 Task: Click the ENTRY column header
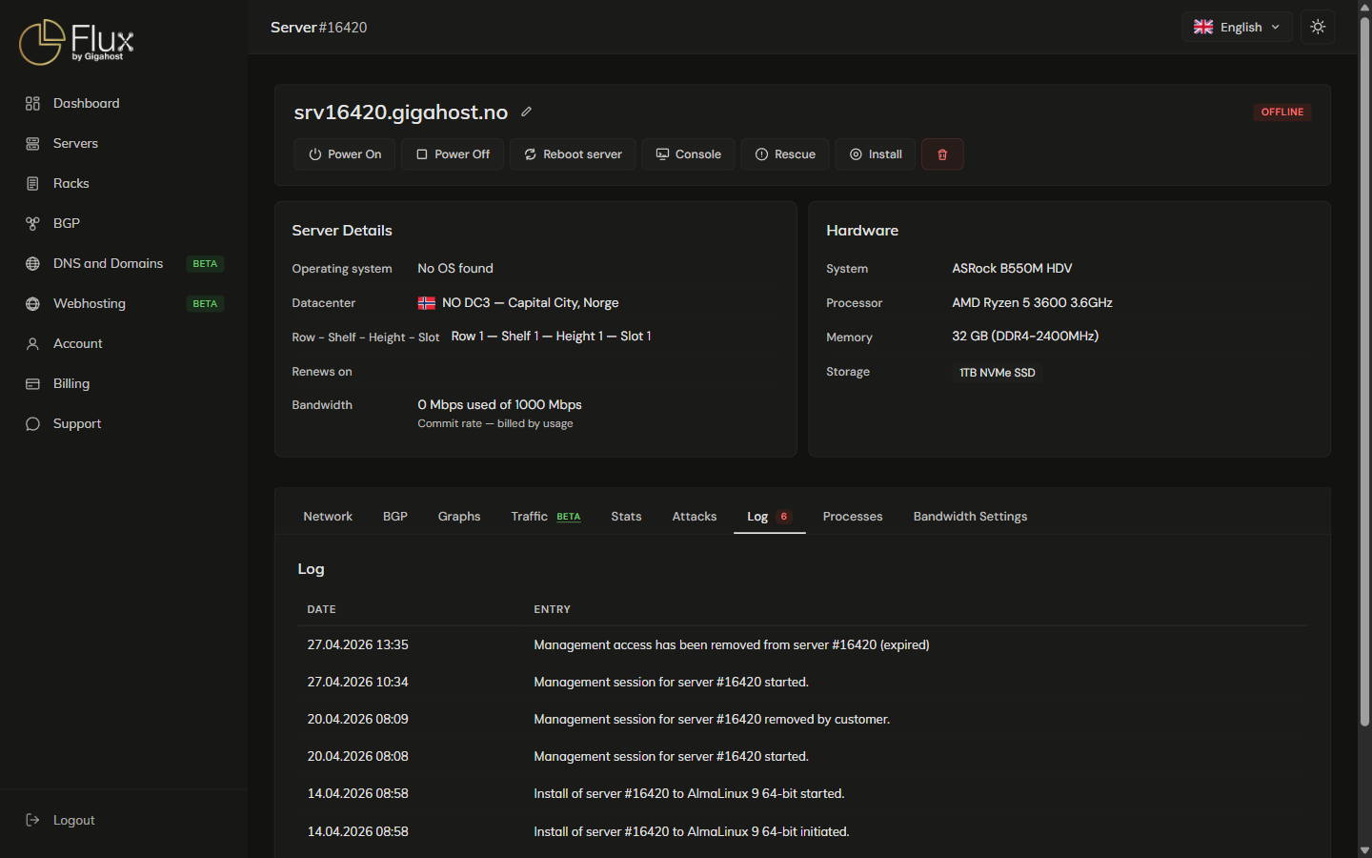552,609
